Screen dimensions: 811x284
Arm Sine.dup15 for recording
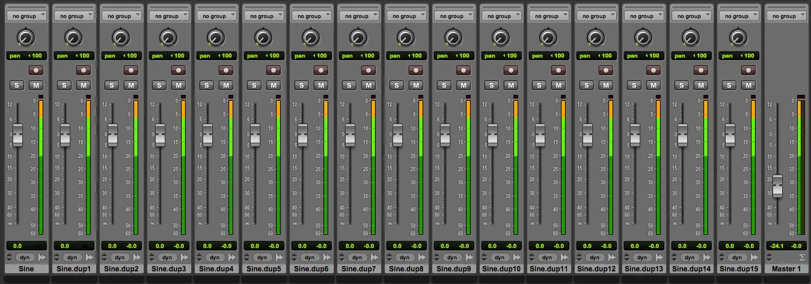[x=748, y=70]
